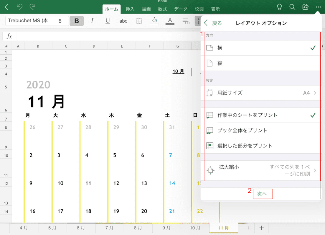This screenshot has height=235, width=325.
Task: Click the large 11 月 title cell
Action: 46,101
